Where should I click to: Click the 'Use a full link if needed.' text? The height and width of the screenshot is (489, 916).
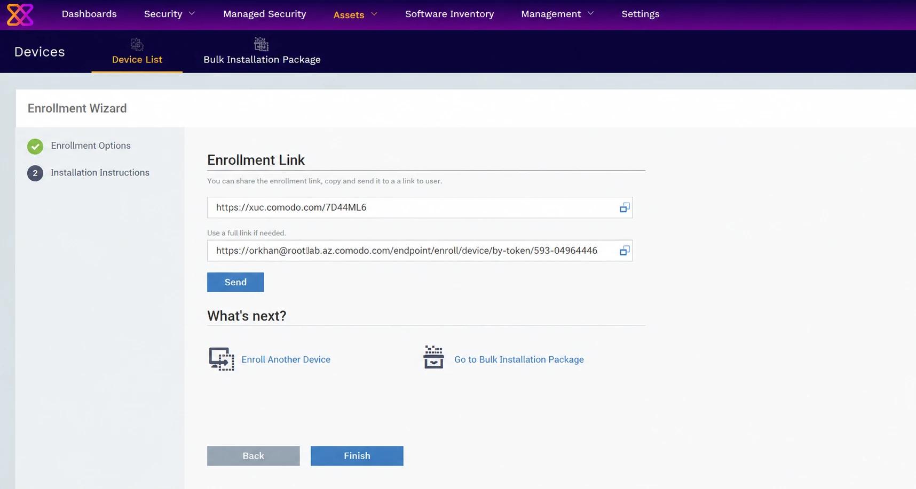(x=247, y=233)
